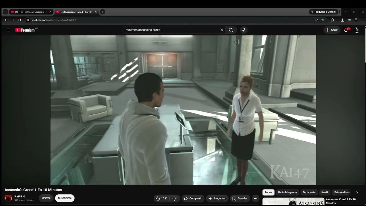This screenshot has width=366, height=206.
Task: Open media controls in browser toolbar
Action: 349,20
